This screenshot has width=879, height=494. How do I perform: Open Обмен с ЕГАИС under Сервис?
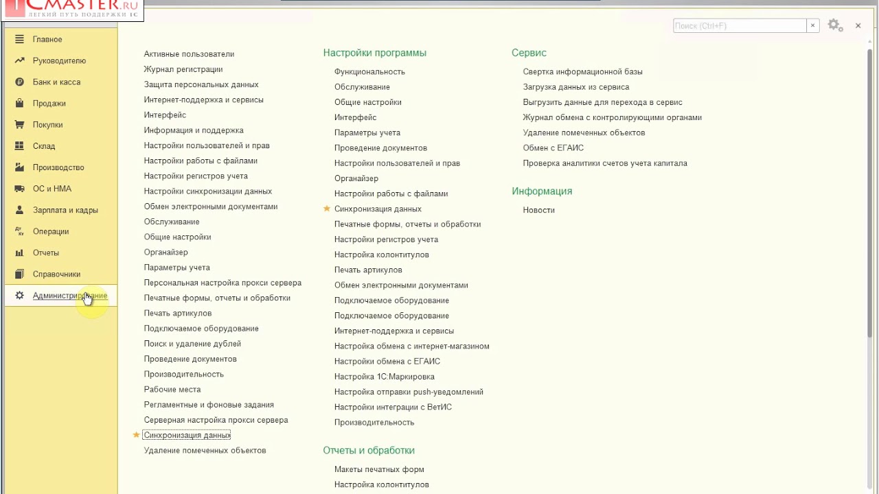[553, 148]
